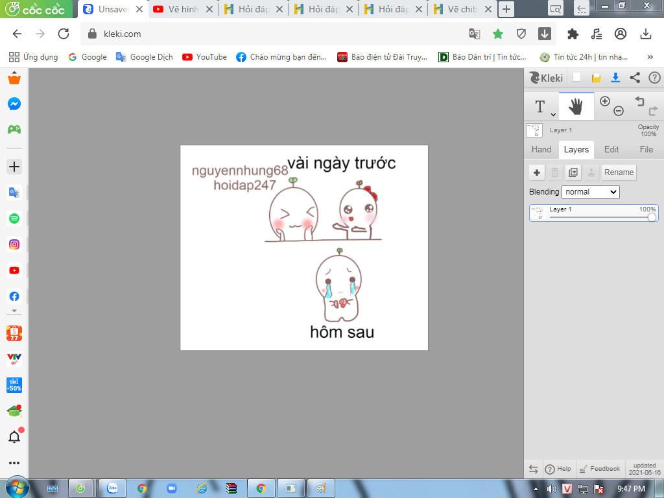Open the shield protection icon
Screen dimensions: 664x498
pos(521,34)
